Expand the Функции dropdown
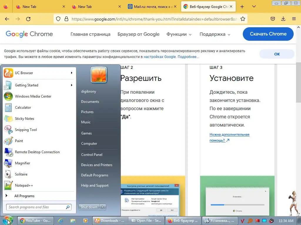The width and height of the screenshot is (301, 225). (179, 34)
